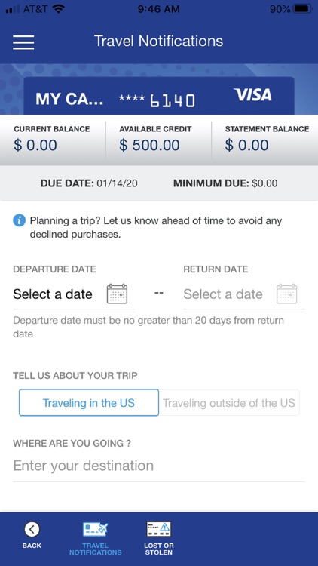318x566 pixels.
Task: Open the Return Date selector
Action: tap(244, 294)
